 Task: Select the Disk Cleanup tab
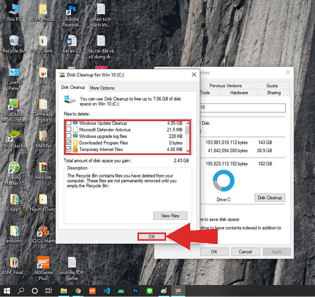click(73, 87)
